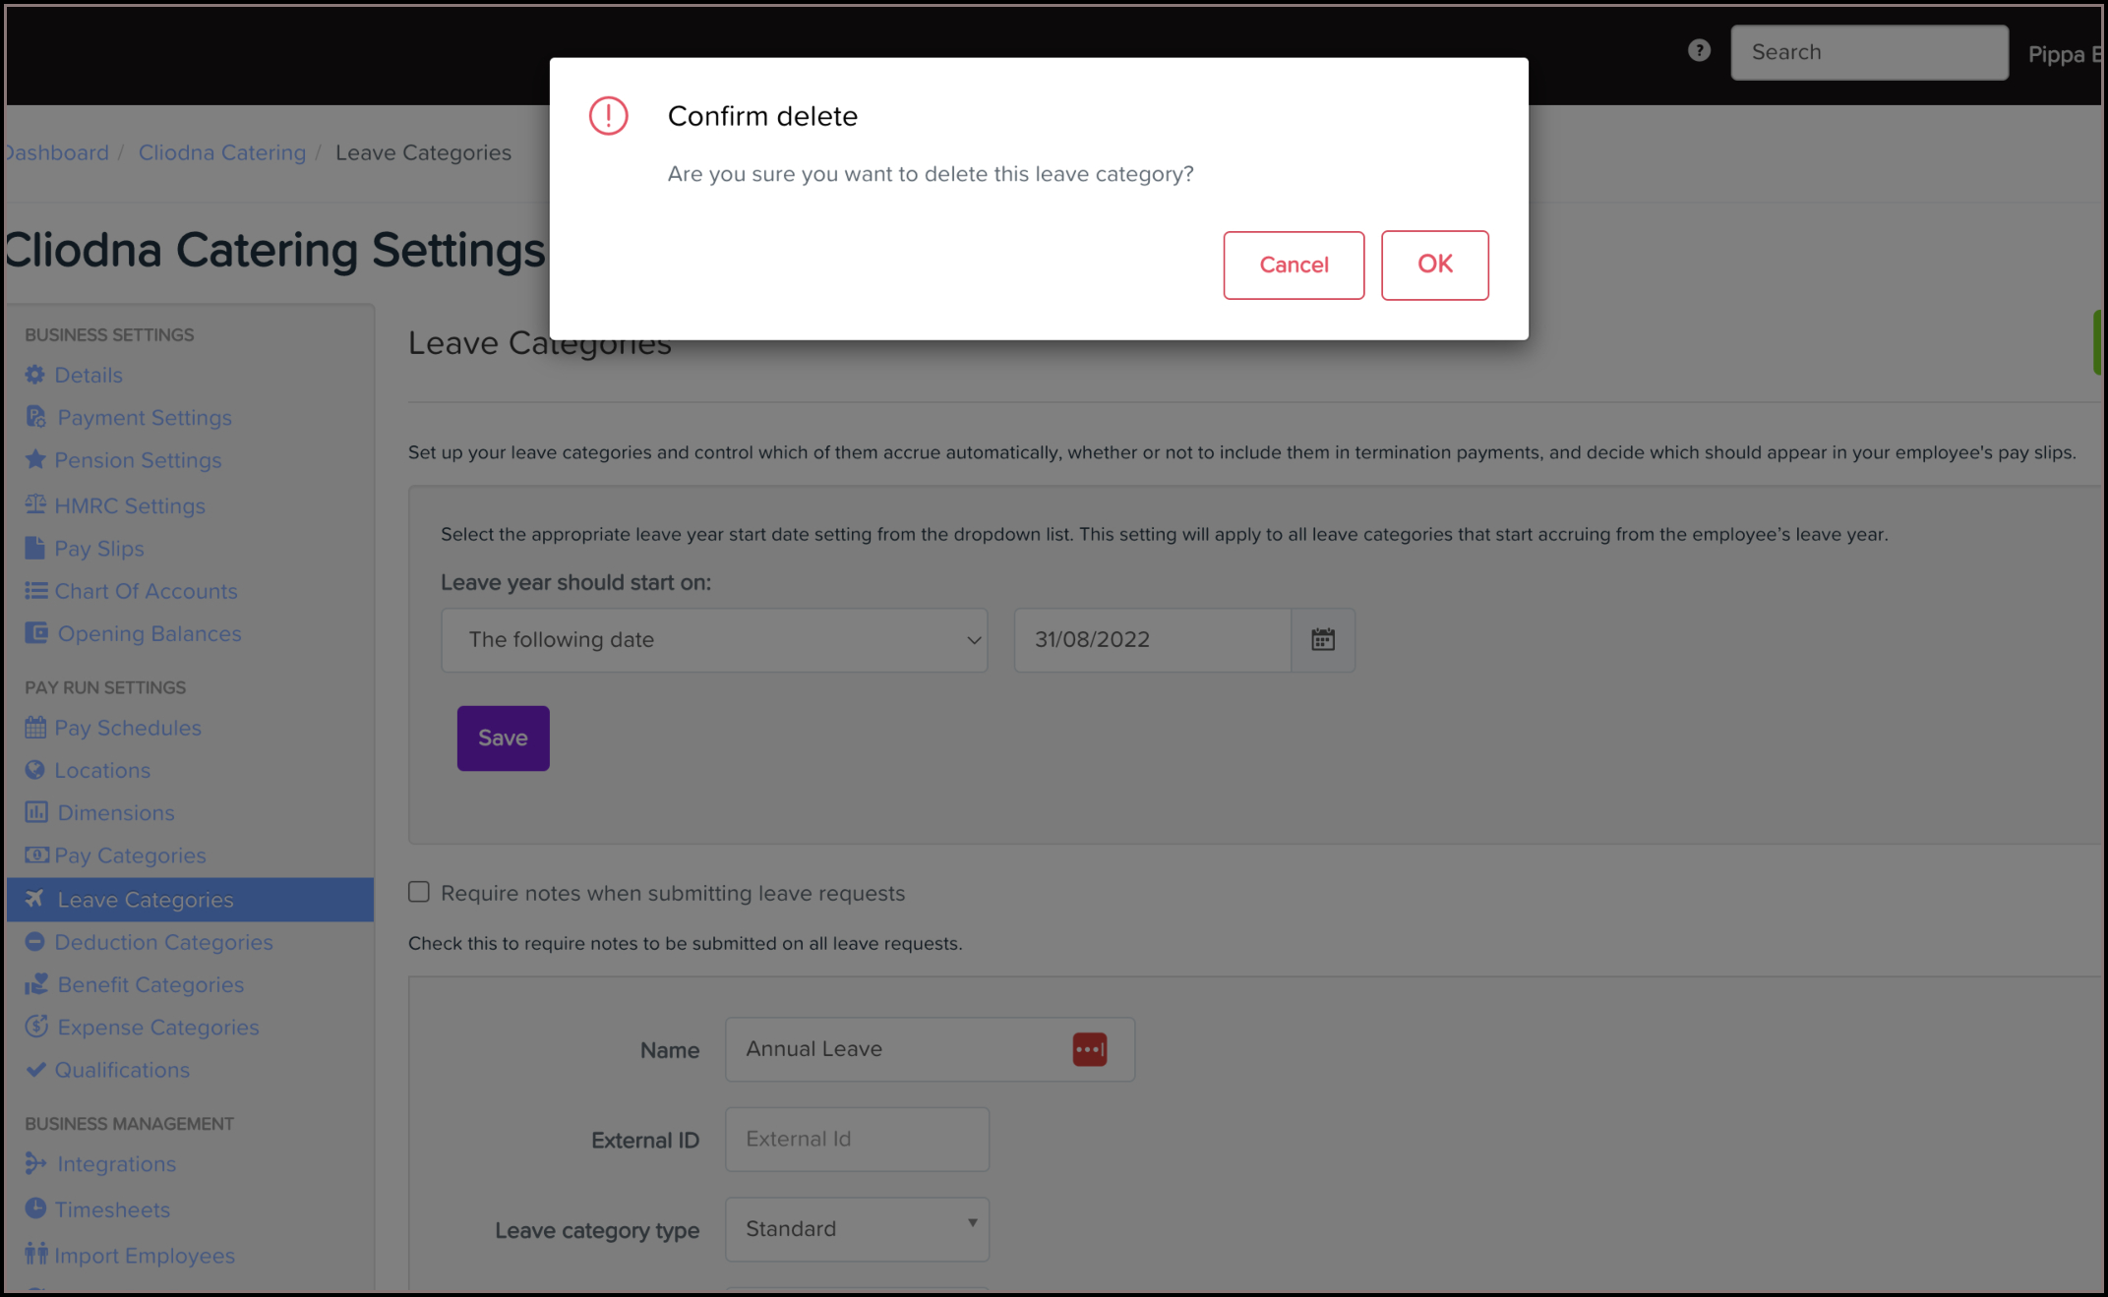2108x1297 pixels.
Task: Confirm deletion with the OK button
Action: (1434, 265)
